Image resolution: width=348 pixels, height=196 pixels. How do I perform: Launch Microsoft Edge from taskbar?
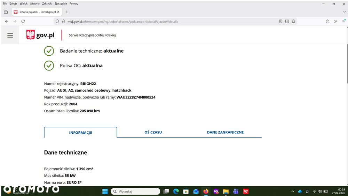click(176, 191)
